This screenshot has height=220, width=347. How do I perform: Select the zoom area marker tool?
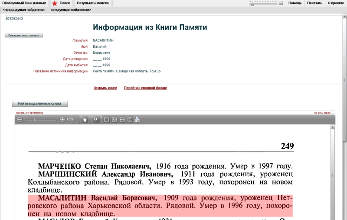click(x=96, y=119)
